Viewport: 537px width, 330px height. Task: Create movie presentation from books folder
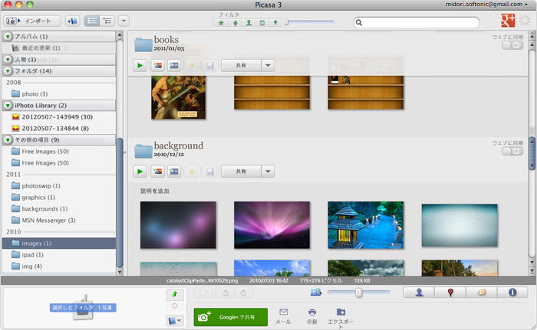[x=174, y=65]
